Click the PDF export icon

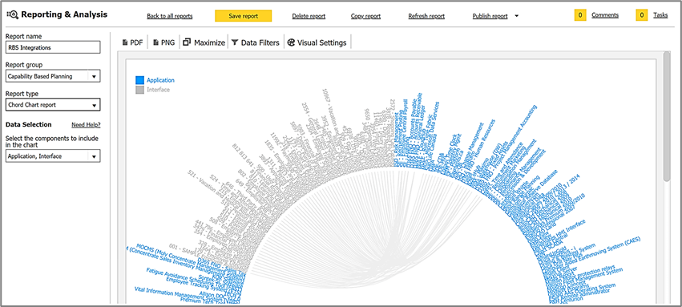[125, 42]
